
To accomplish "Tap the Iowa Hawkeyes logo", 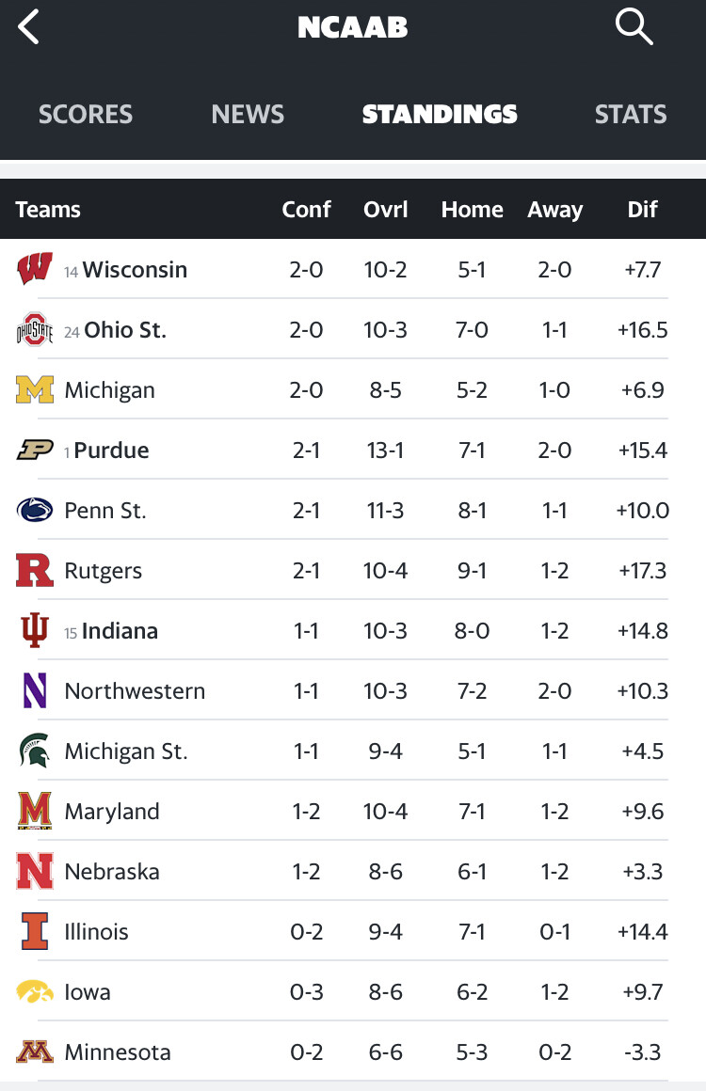I will pyautogui.click(x=35, y=992).
